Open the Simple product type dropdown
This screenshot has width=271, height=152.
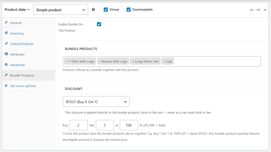61,10
